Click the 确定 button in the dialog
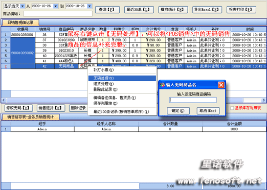The height and width of the screenshot is (190, 267). 178,111
